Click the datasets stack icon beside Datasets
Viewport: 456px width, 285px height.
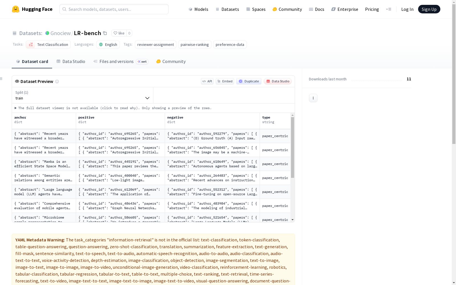(15, 33)
